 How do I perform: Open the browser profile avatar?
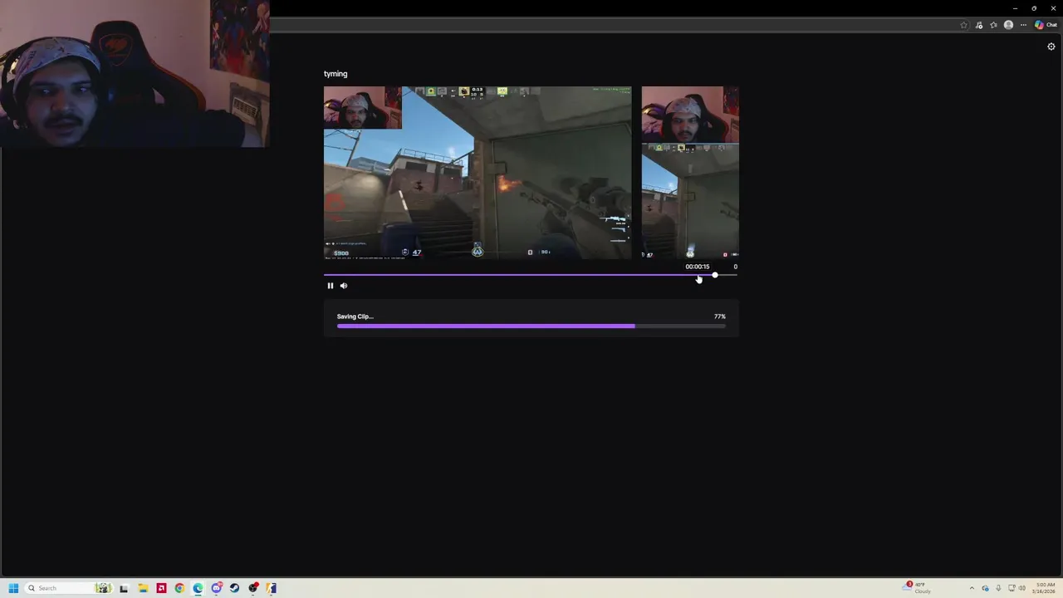coord(1008,25)
